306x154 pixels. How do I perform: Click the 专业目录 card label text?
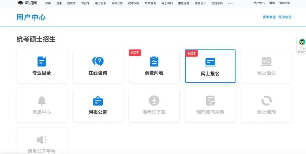42,73
